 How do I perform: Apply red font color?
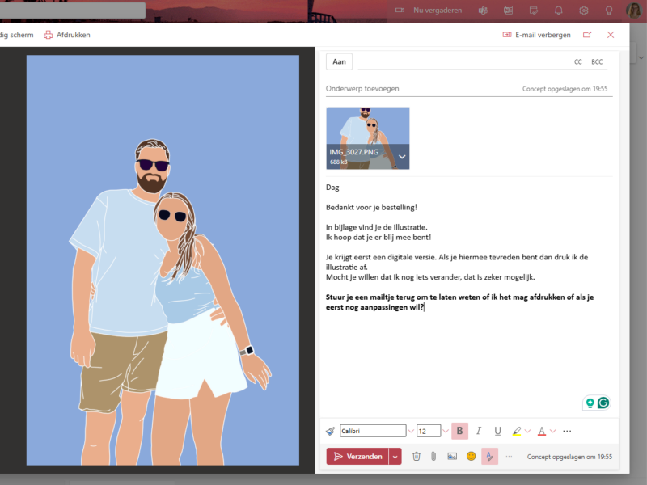(542, 431)
